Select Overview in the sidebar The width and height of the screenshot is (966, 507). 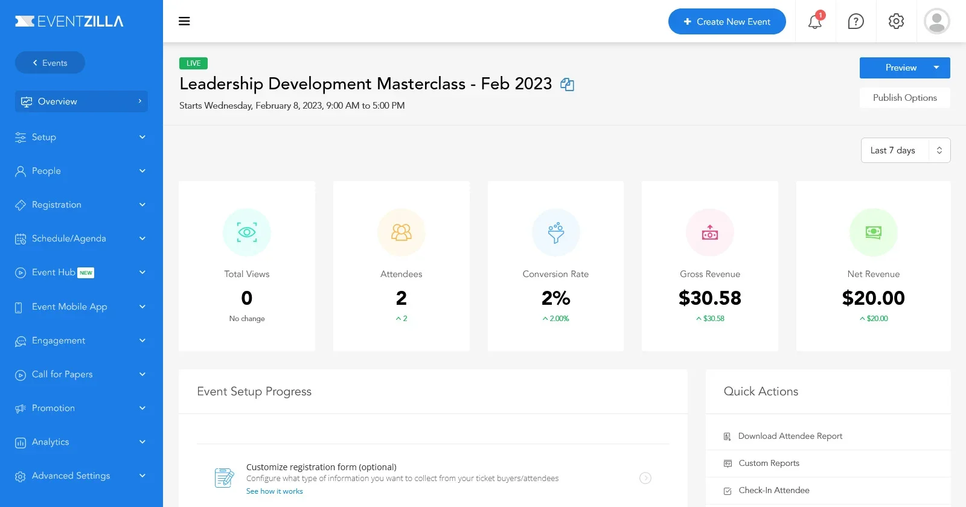[x=81, y=101]
